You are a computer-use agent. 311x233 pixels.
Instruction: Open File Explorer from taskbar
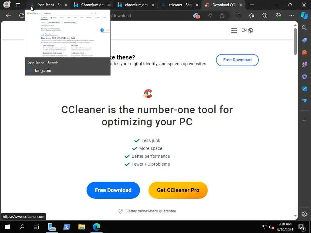[81, 227]
